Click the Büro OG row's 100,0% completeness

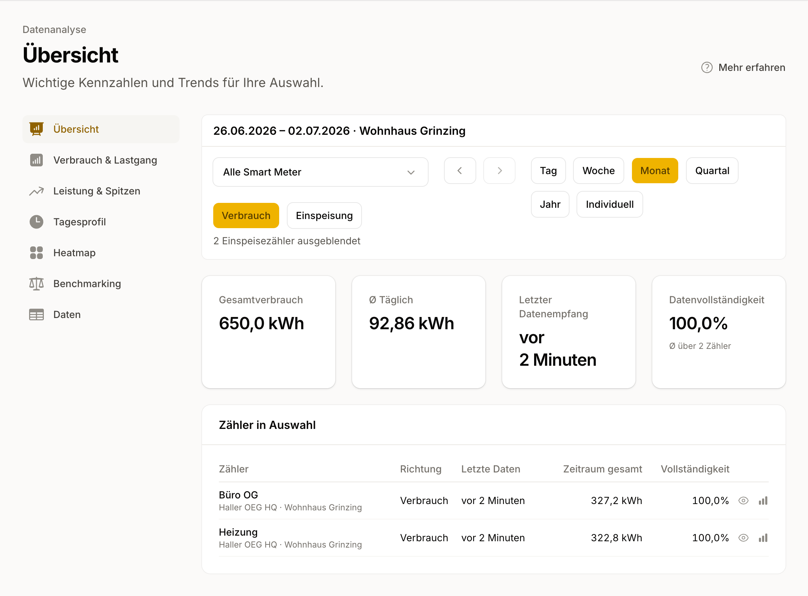(711, 501)
